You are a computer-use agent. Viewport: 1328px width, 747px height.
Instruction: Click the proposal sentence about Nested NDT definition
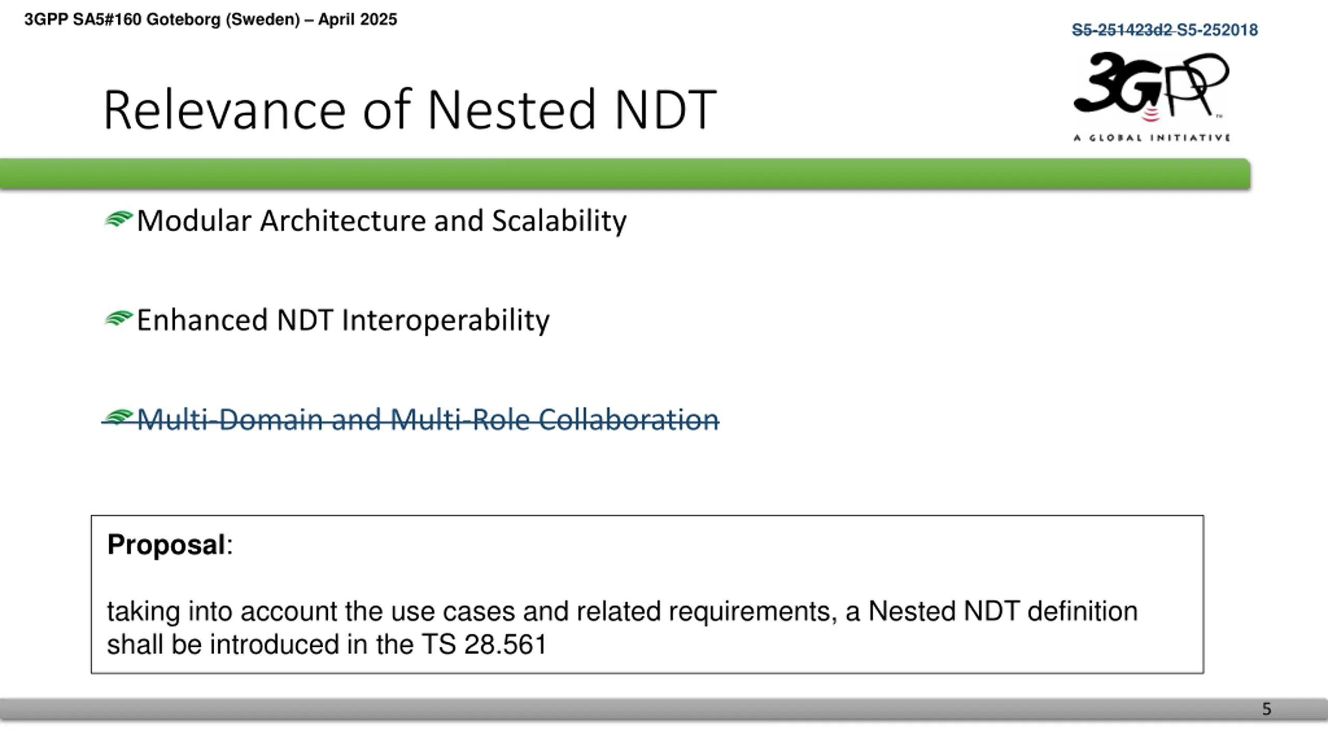622,628
